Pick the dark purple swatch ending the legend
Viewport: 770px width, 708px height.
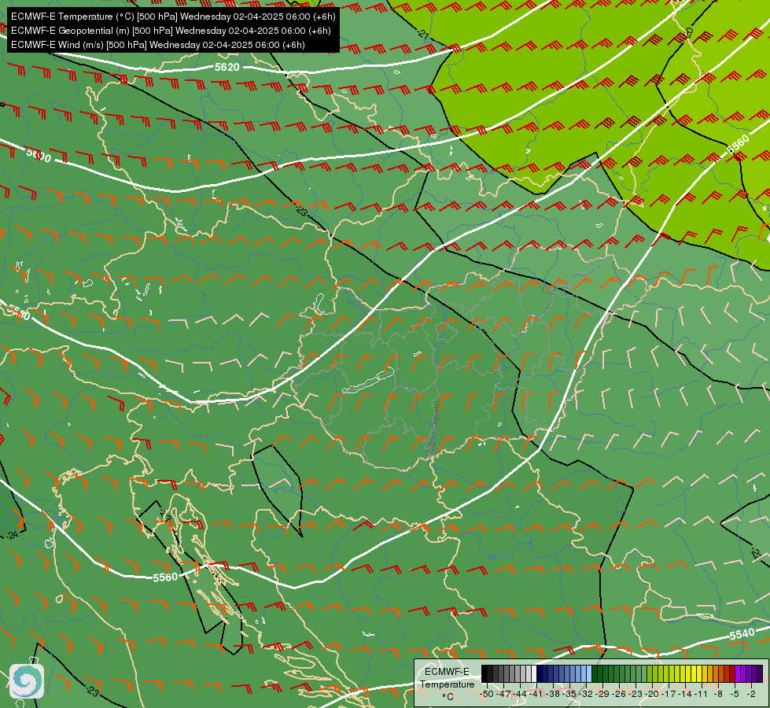tap(760, 673)
